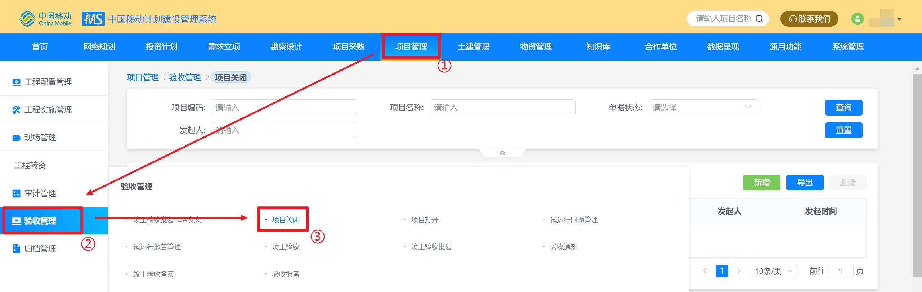This screenshot has width=922, height=292.
Task: Click the vertical scrollbar on right
Action: coord(917,175)
